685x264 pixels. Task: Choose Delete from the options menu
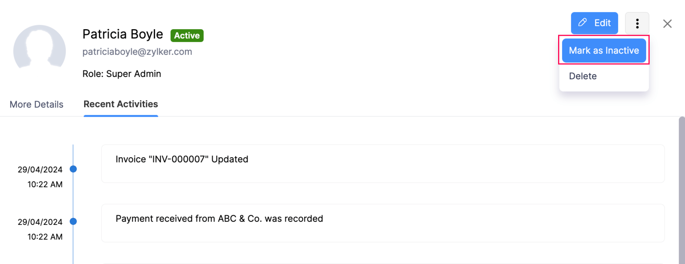[x=583, y=76]
